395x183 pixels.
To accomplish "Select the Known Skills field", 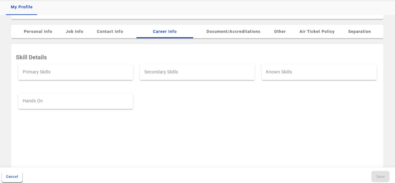I will 319,72.
